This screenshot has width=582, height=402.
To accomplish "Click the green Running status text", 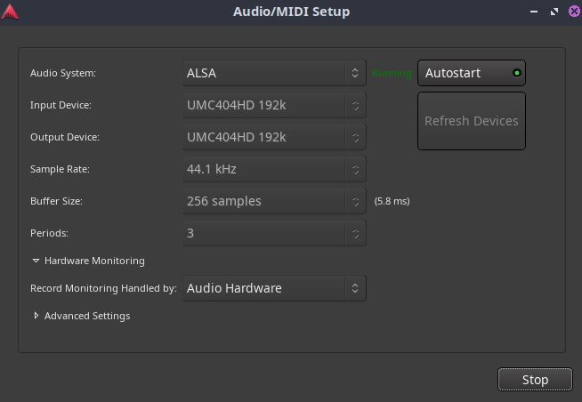I will point(392,73).
